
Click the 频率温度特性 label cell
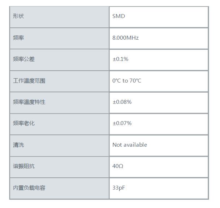(x=29, y=102)
